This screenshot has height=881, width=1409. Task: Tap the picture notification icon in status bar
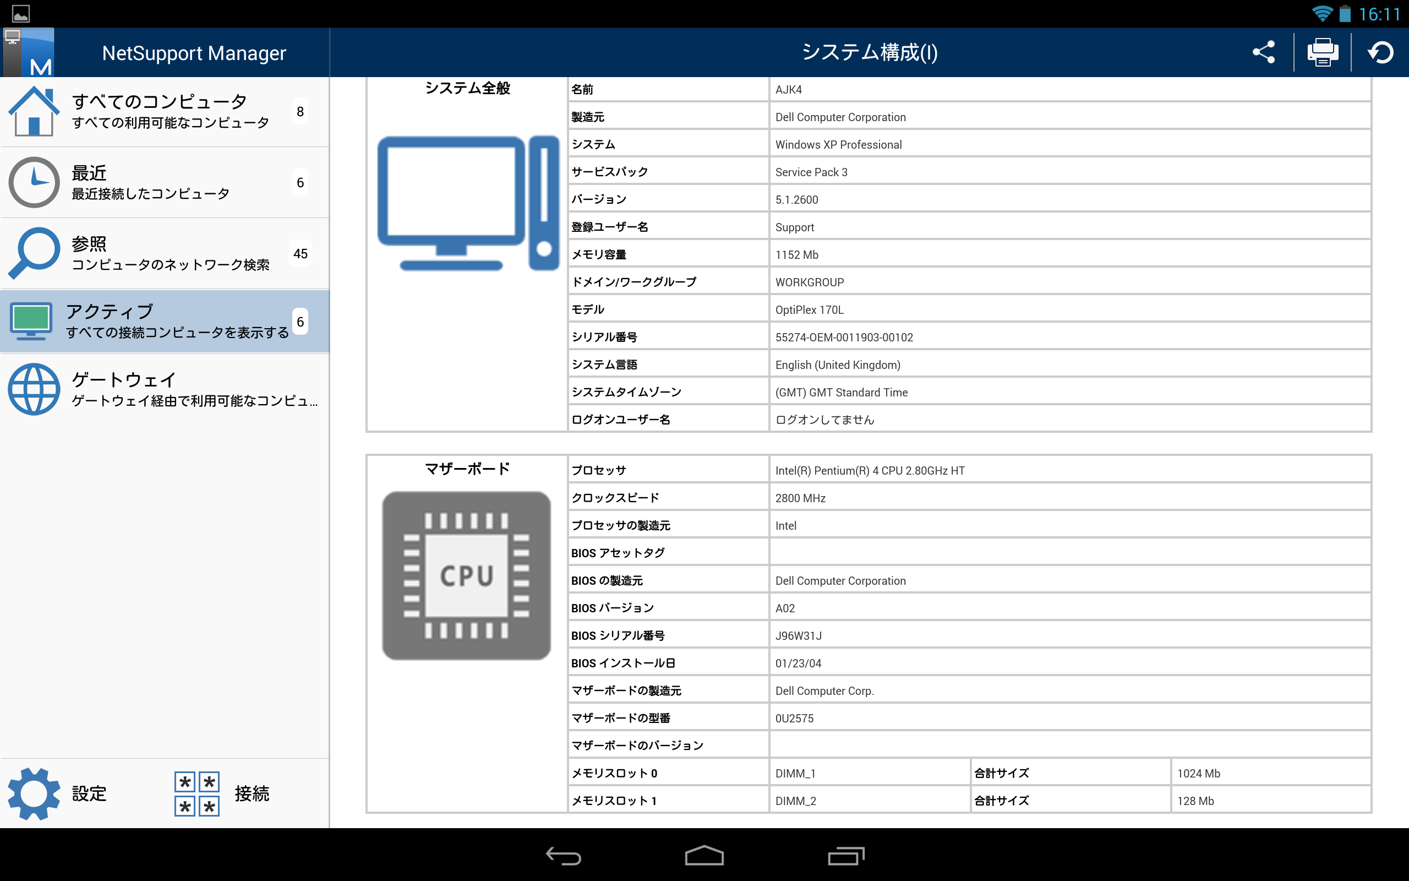(x=21, y=13)
